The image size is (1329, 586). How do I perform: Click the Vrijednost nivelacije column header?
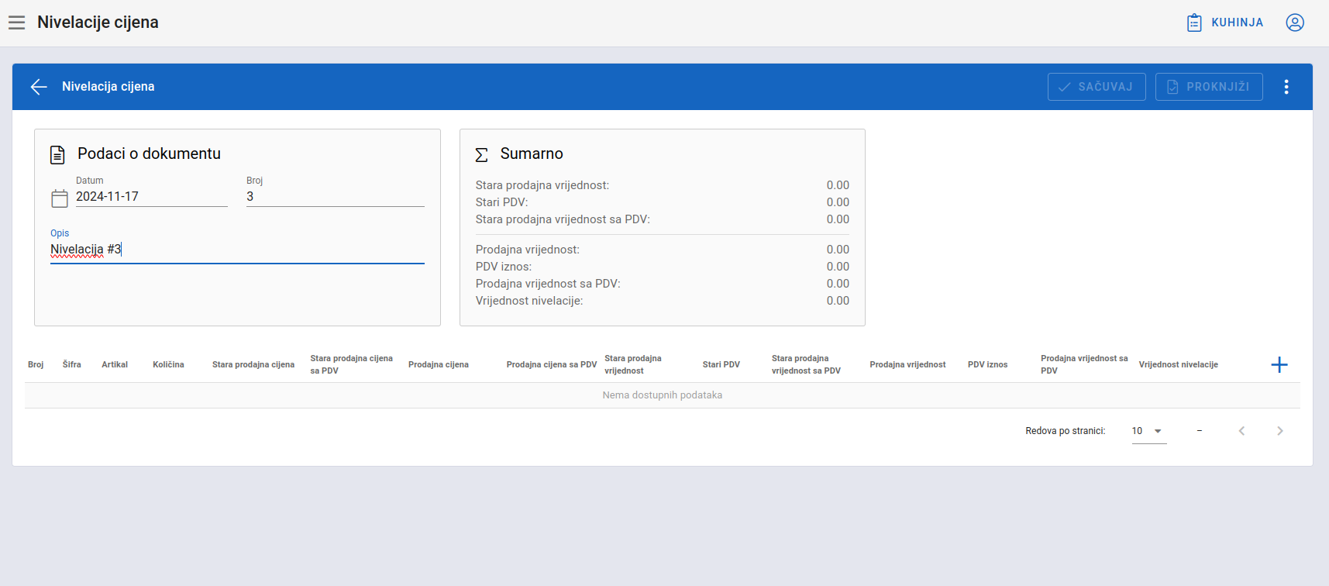pyautogui.click(x=1179, y=364)
